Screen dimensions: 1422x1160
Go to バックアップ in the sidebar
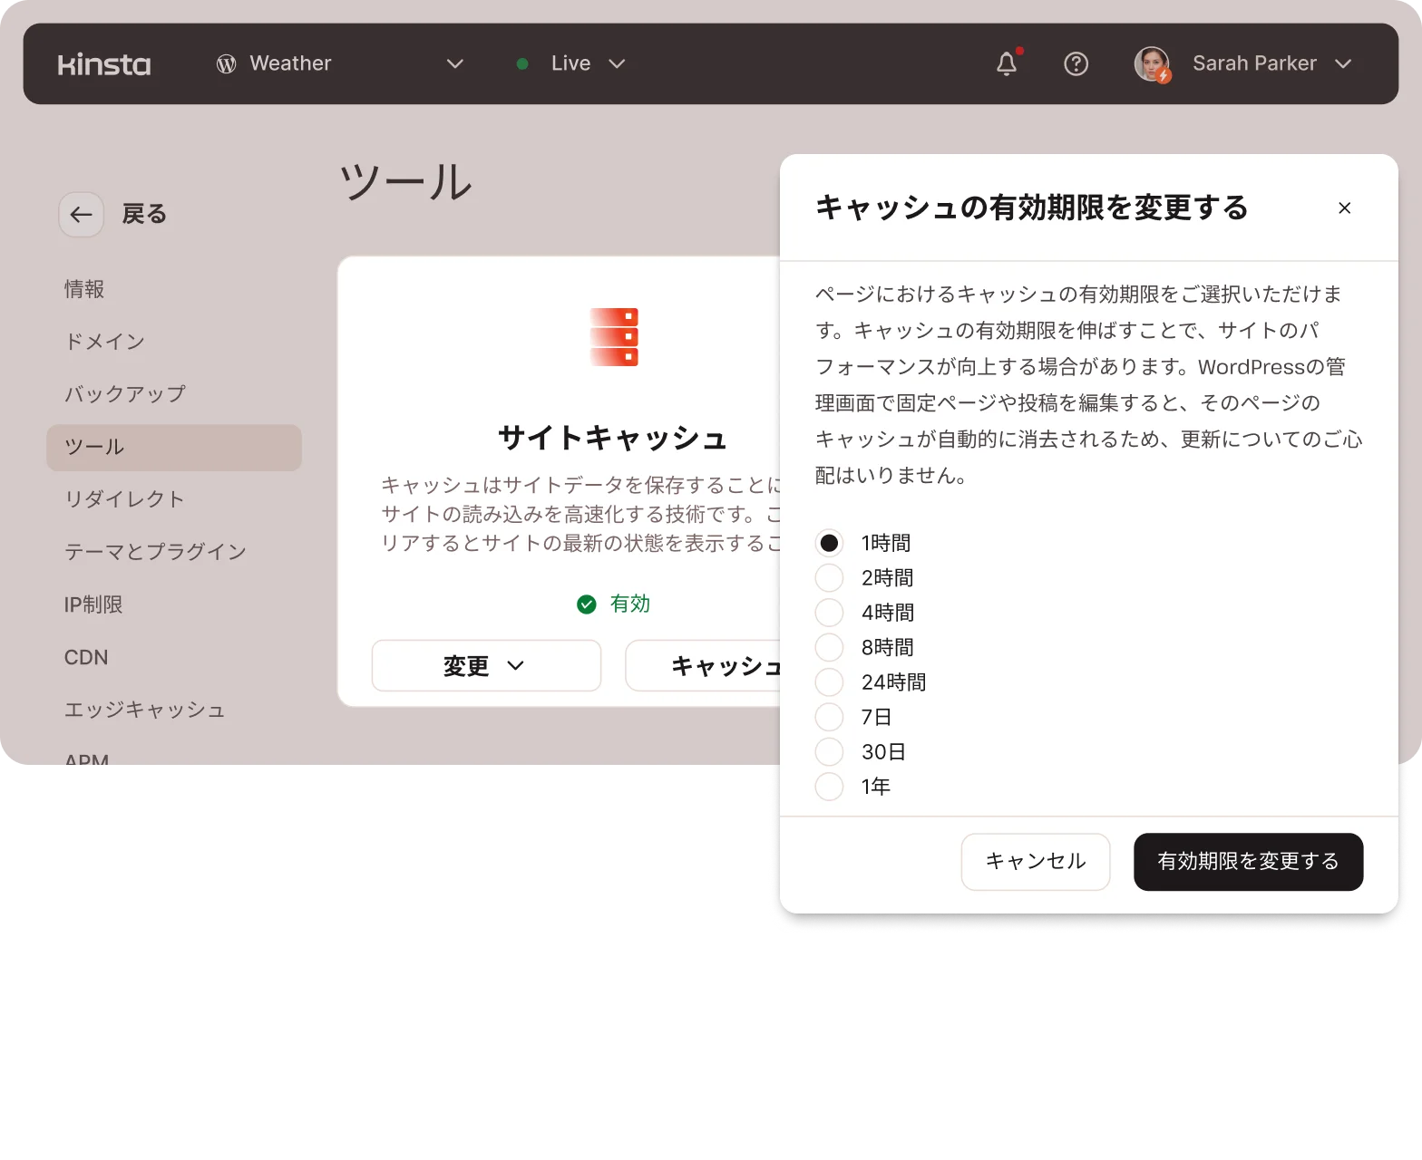(125, 394)
